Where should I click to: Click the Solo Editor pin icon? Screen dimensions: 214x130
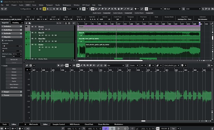(27, 65)
